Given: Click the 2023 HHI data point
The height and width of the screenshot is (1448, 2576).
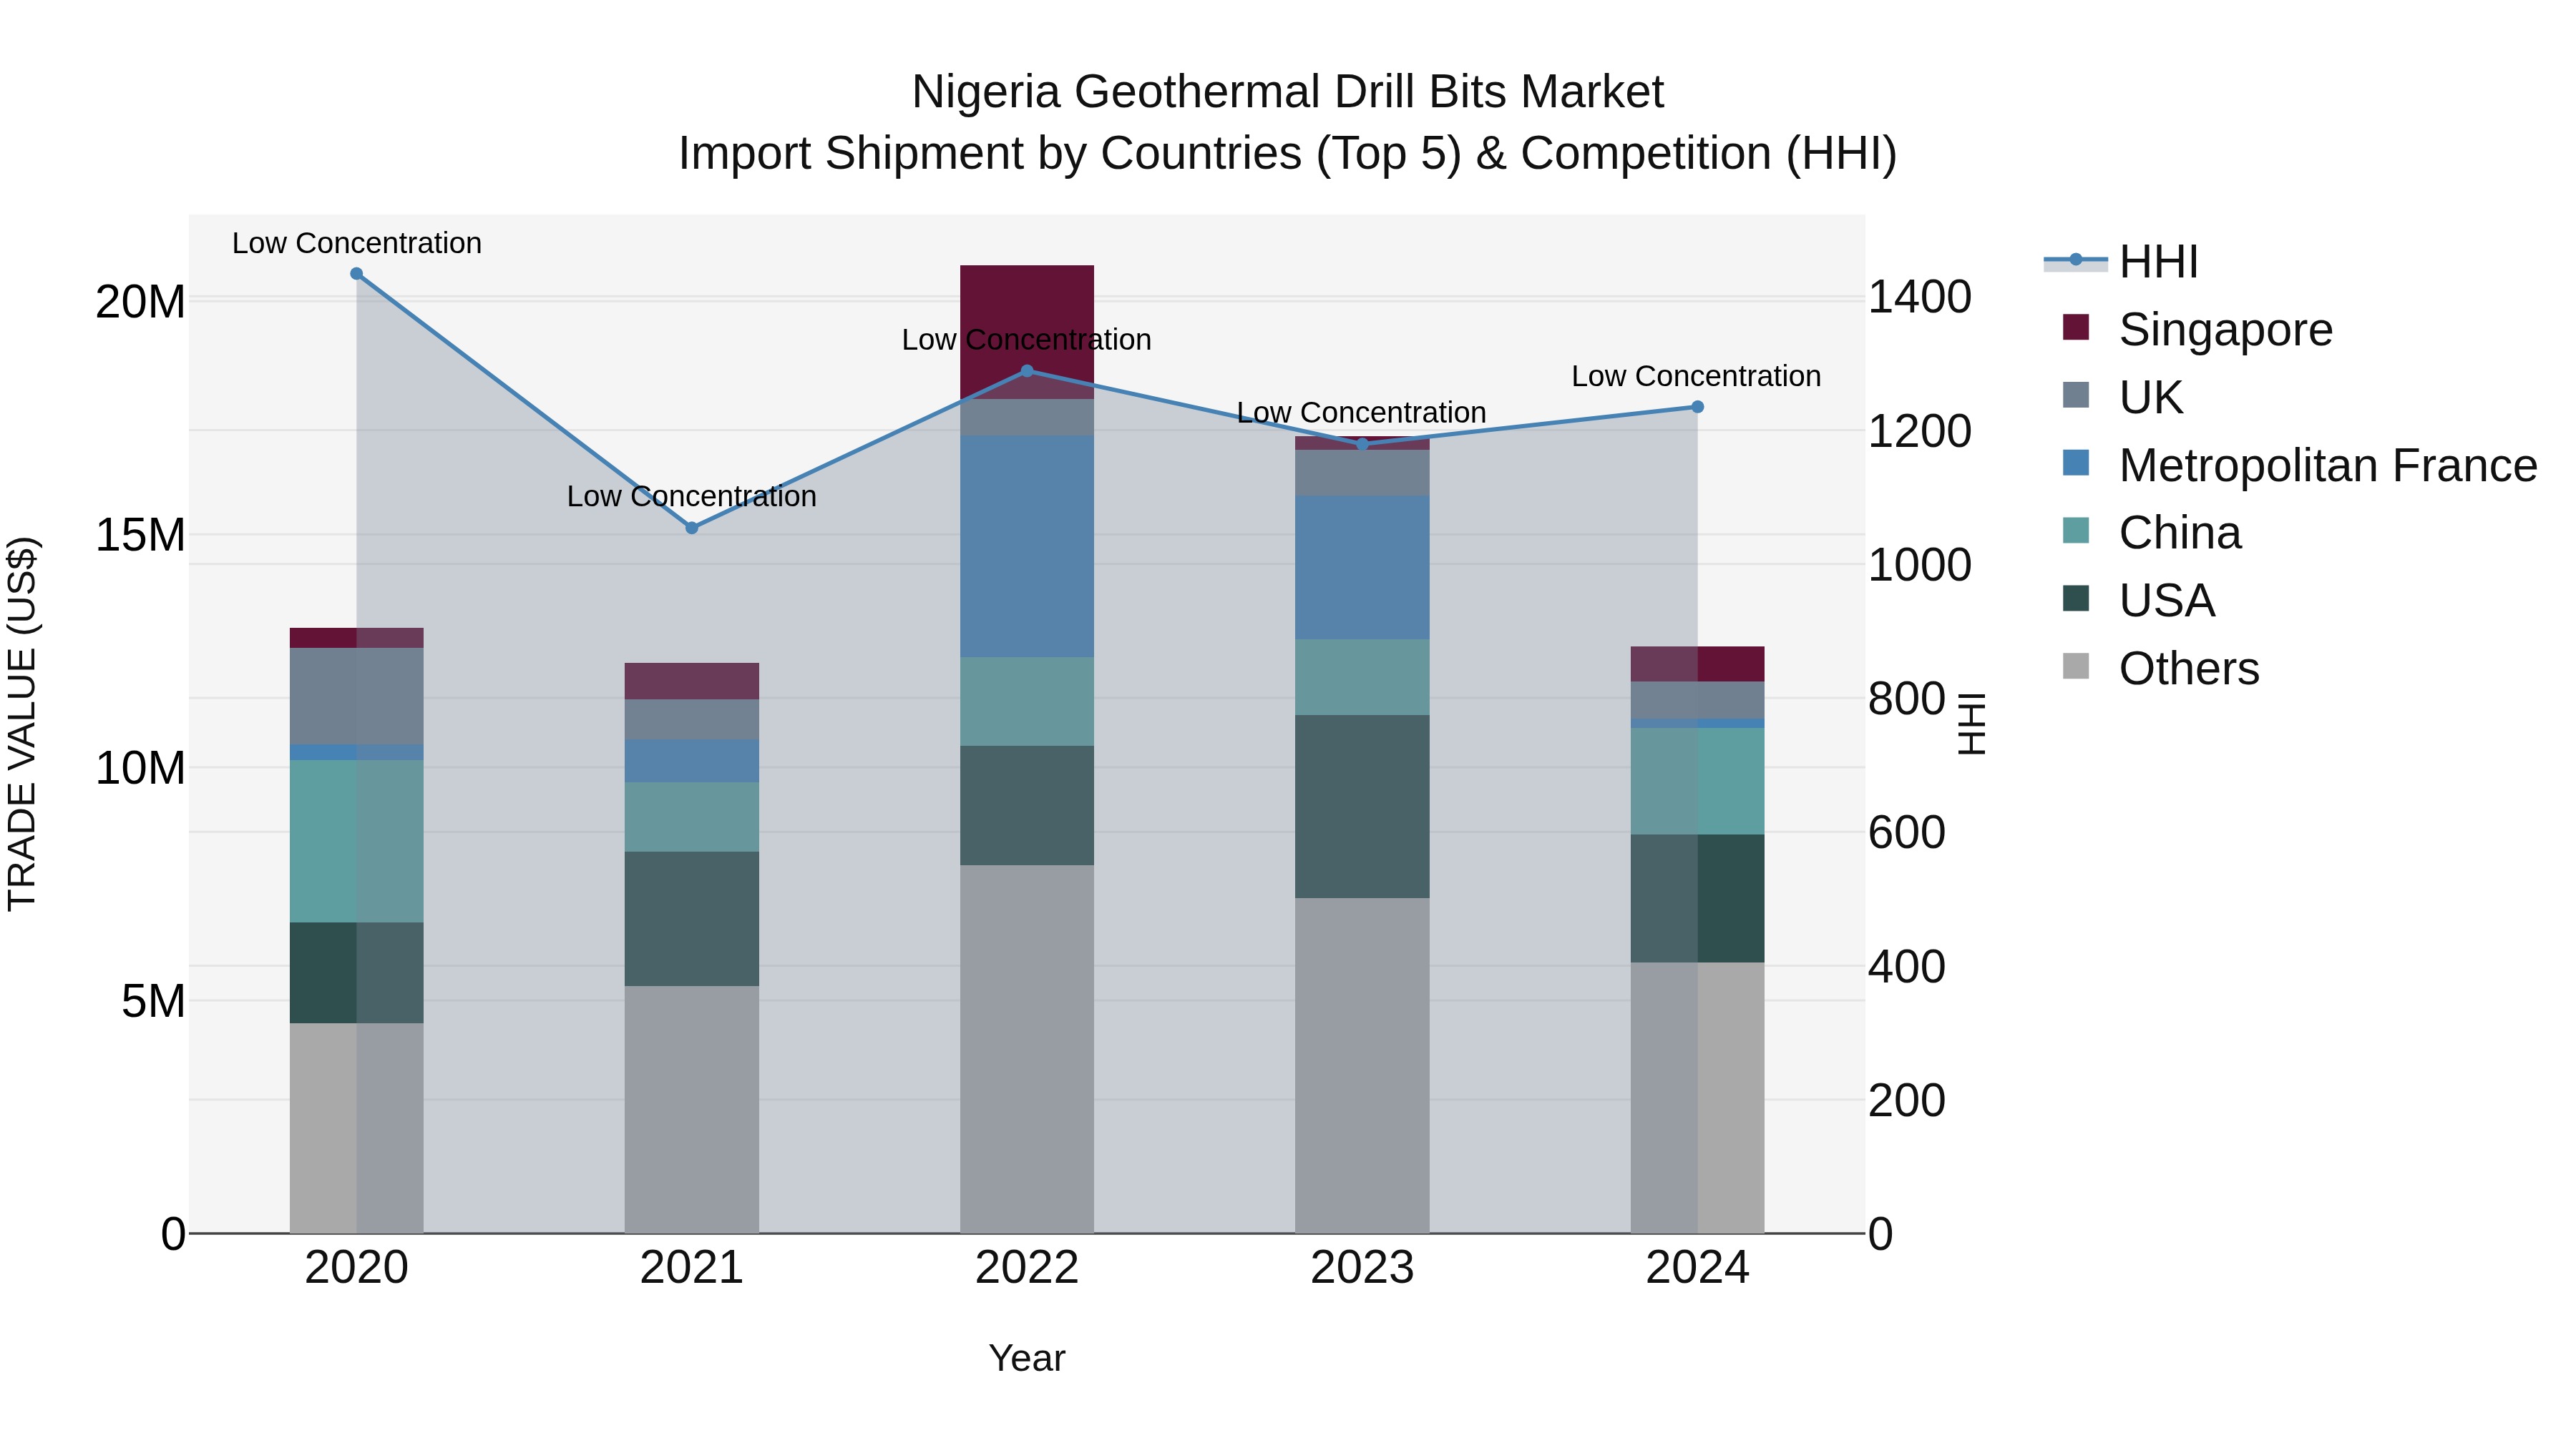Looking at the screenshot, I should pos(1362,443).
